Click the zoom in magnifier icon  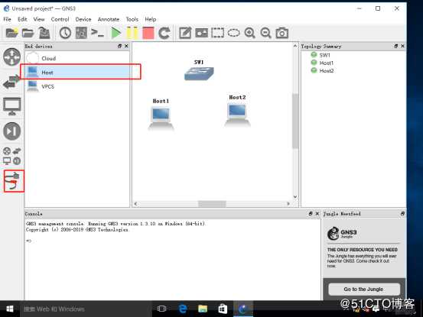click(x=250, y=33)
